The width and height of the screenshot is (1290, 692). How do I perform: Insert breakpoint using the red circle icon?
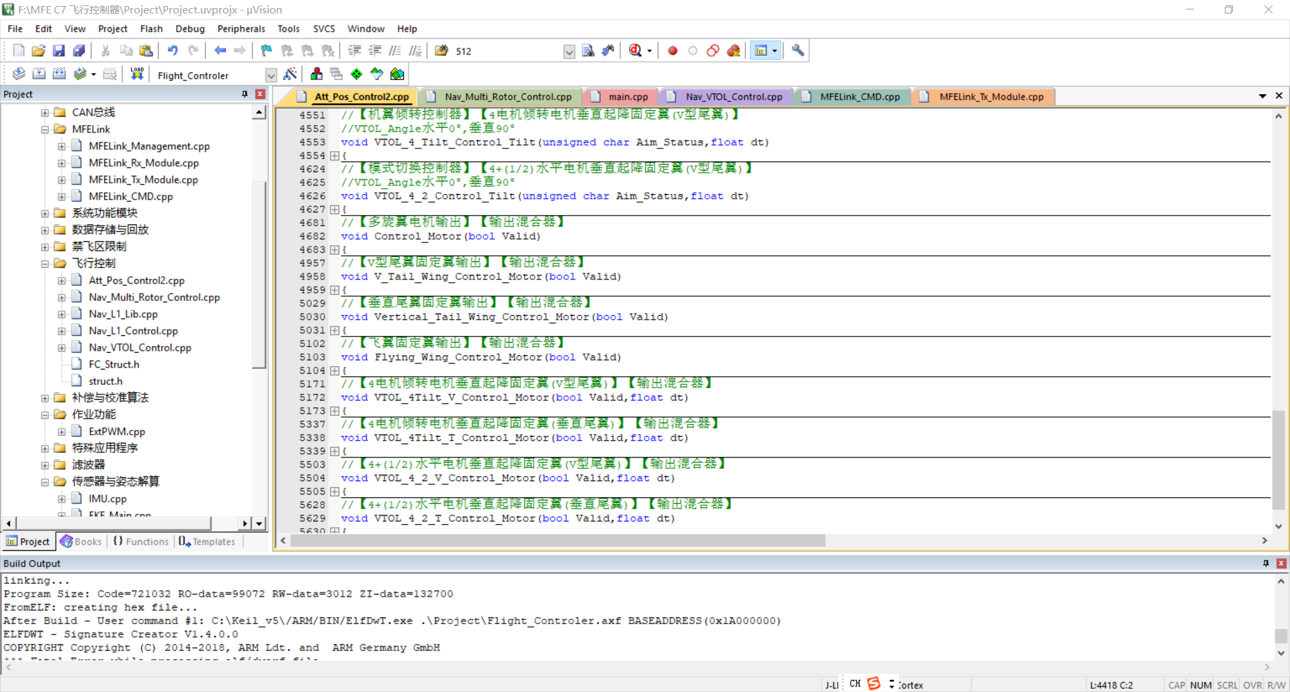pos(673,50)
